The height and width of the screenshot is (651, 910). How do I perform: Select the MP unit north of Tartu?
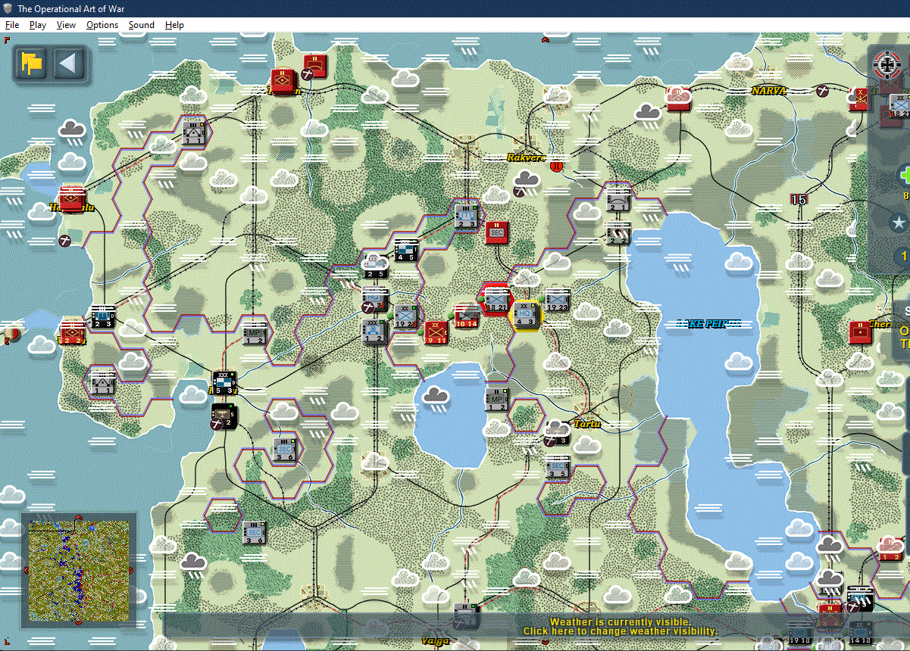[496, 399]
